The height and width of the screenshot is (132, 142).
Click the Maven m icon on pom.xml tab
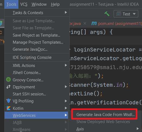pyautogui.click(x=94, y=23)
